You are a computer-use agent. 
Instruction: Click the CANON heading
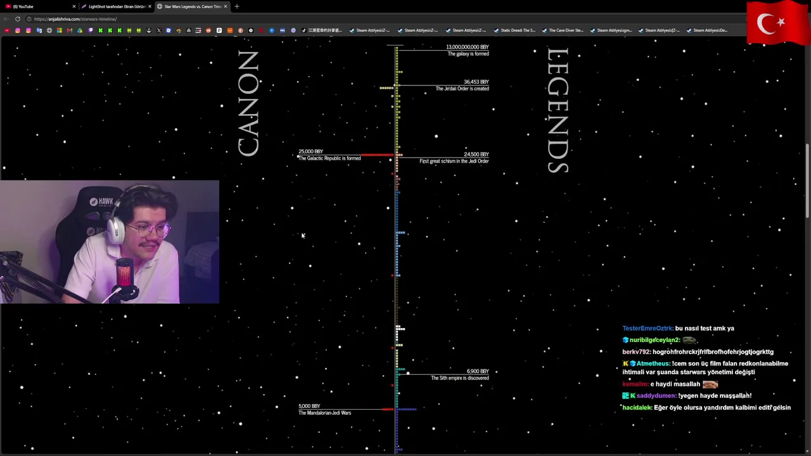248,104
